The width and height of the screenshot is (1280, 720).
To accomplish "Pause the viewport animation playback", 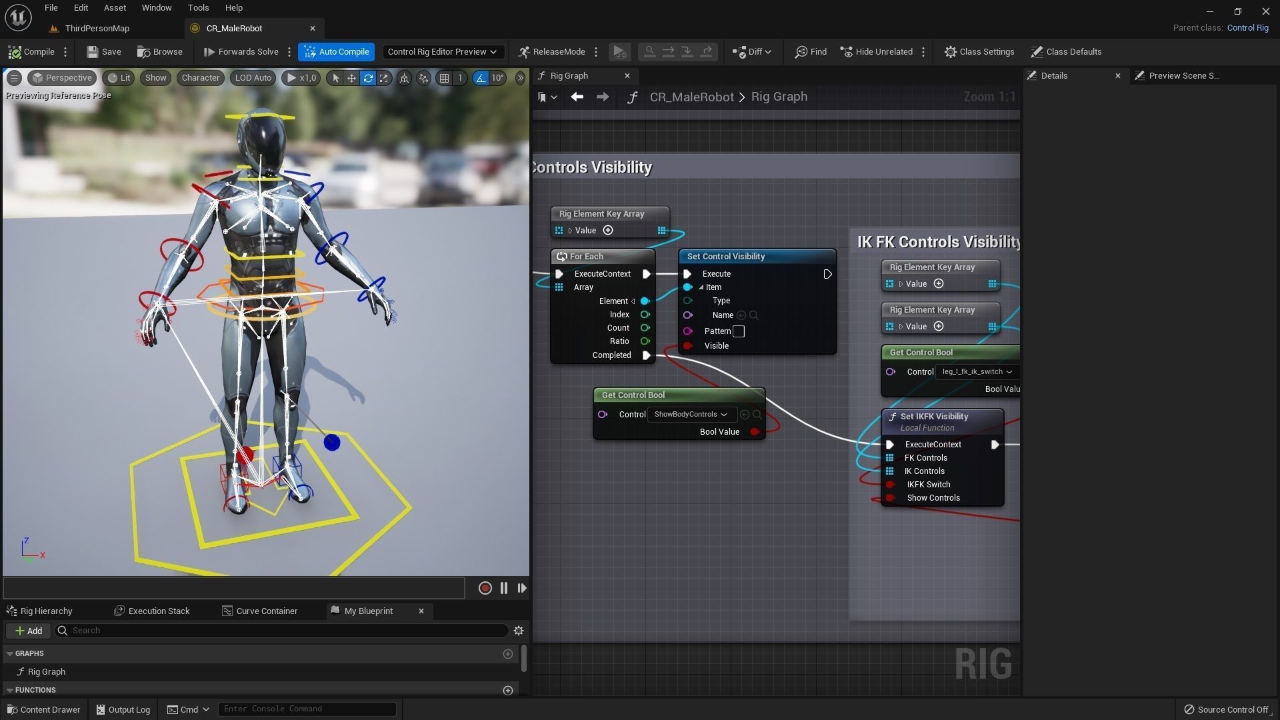I will (504, 588).
